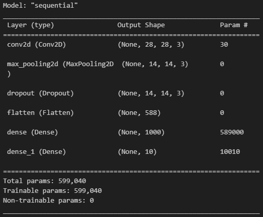This screenshot has width=263, height=217.
Task: Click the Model "sequential" title text
Action: coord(41,6)
